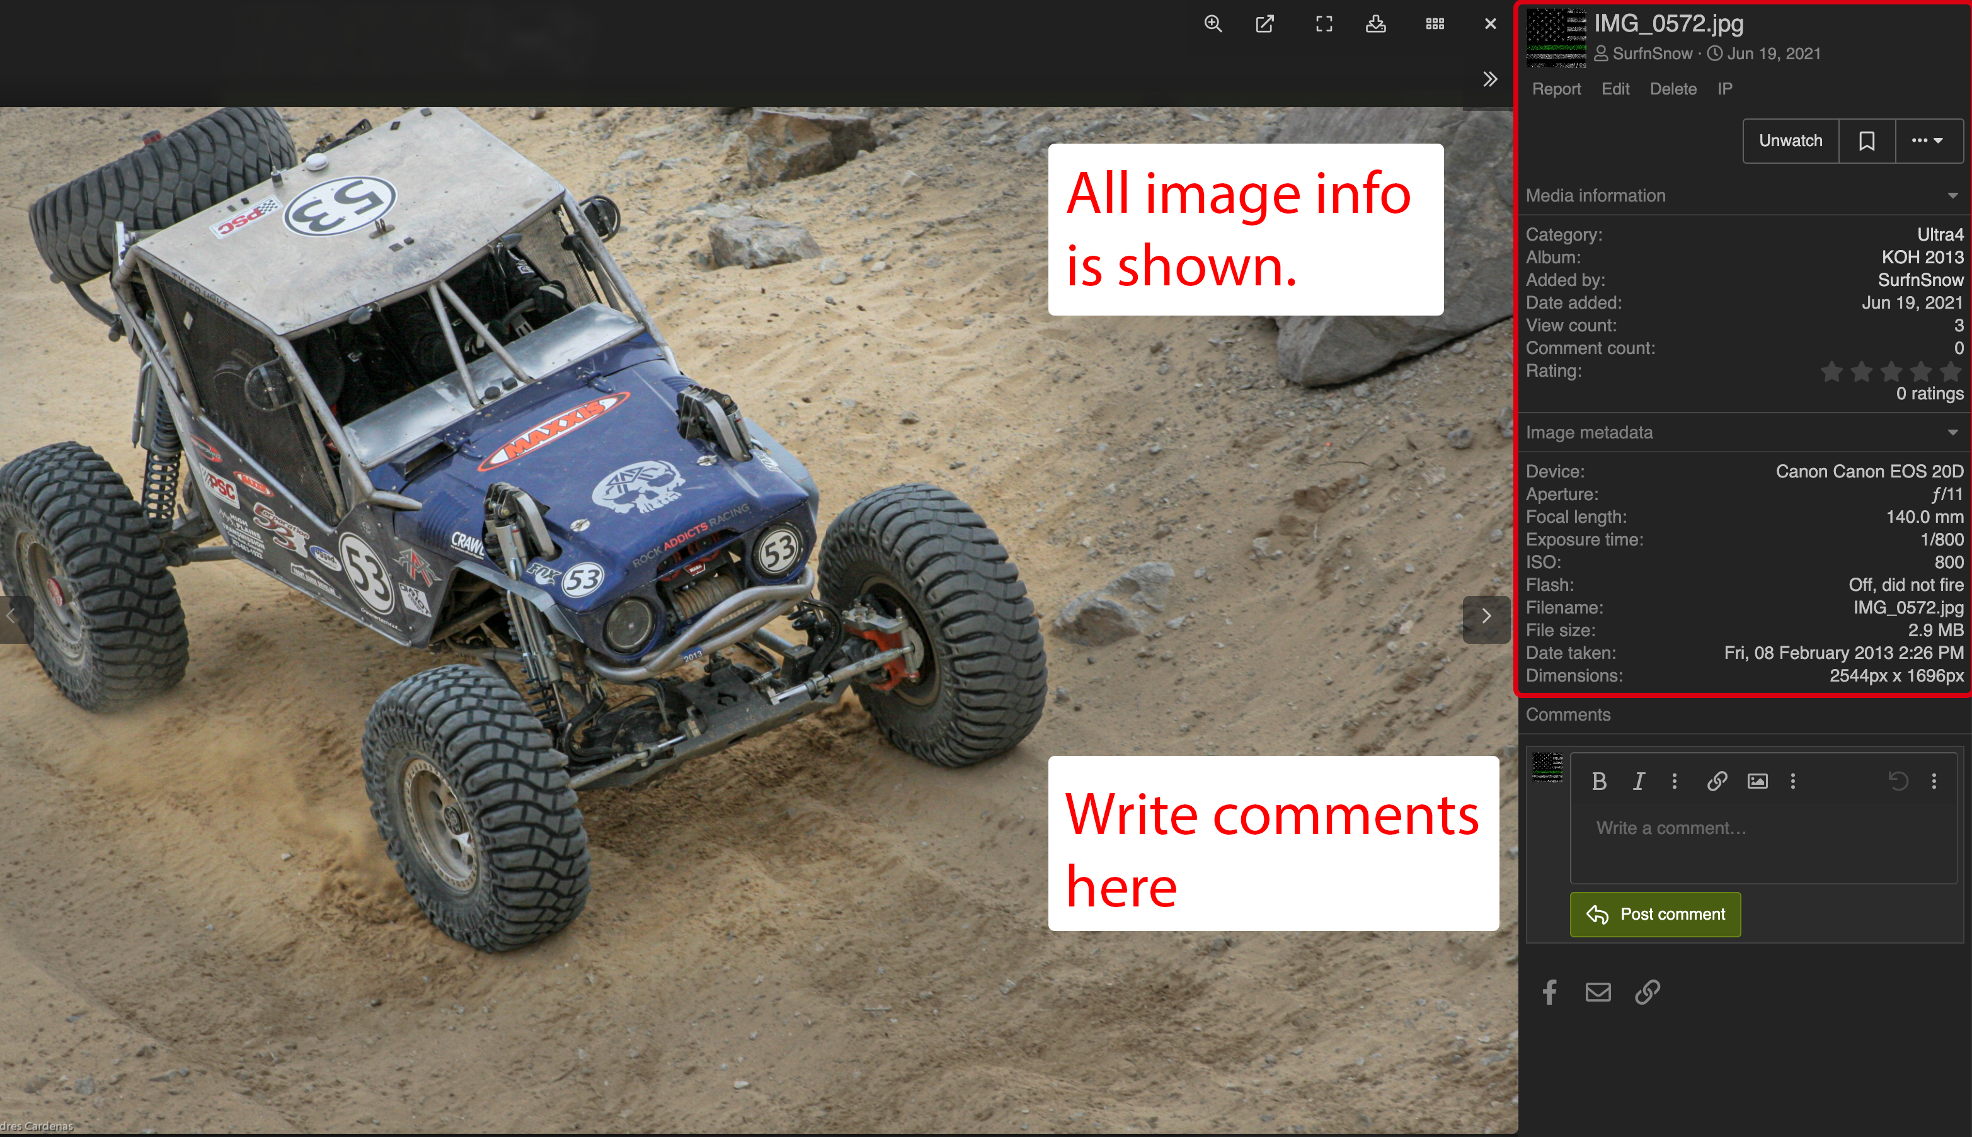Open image in new window icon
The height and width of the screenshot is (1137, 1972).
pos(1265,23)
